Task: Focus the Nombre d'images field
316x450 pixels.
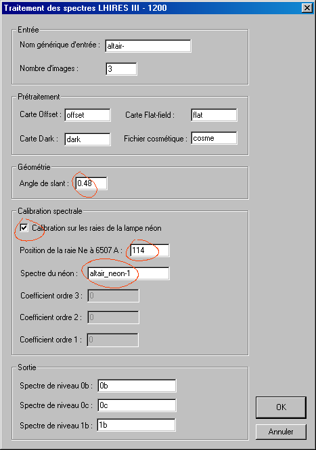Action: coord(121,69)
